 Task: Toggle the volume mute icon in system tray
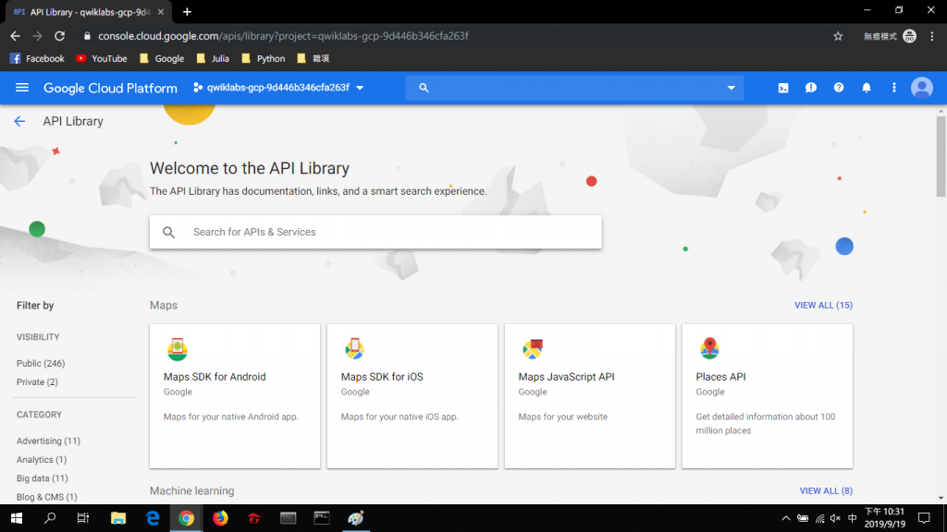835,518
